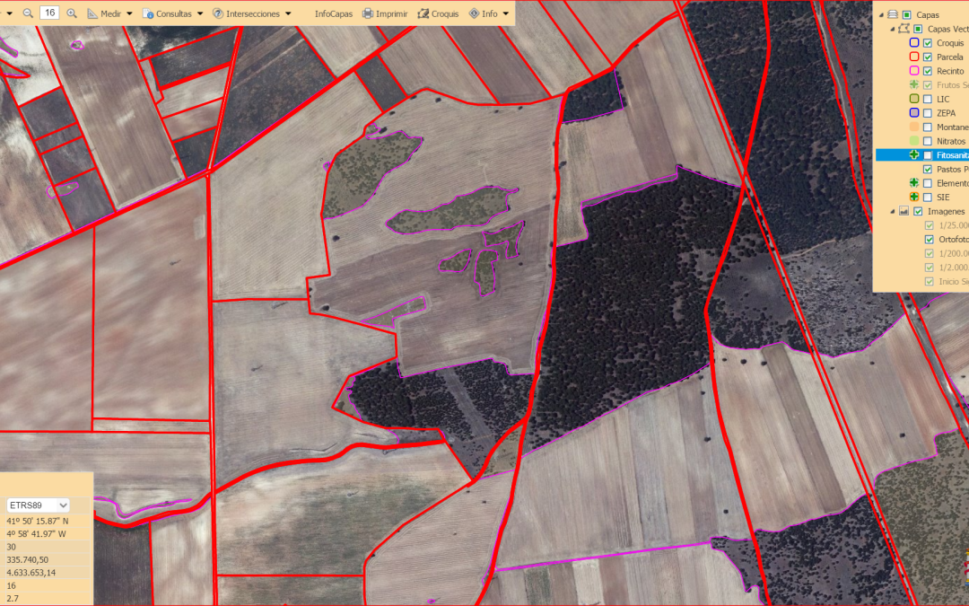This screenshot has height=606, width=969.
Task: Click the Info diamond icon
Action: (x=474, y=13)
